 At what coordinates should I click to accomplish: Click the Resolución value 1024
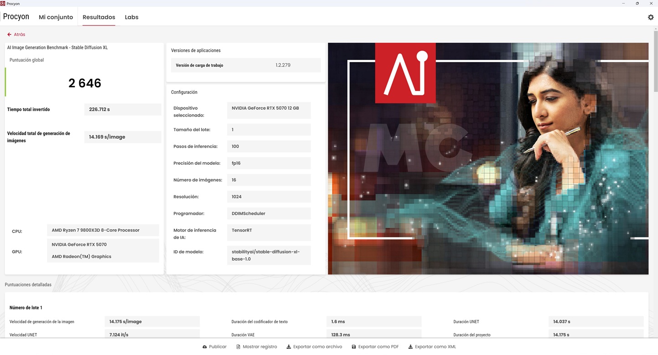pos(269,197)
